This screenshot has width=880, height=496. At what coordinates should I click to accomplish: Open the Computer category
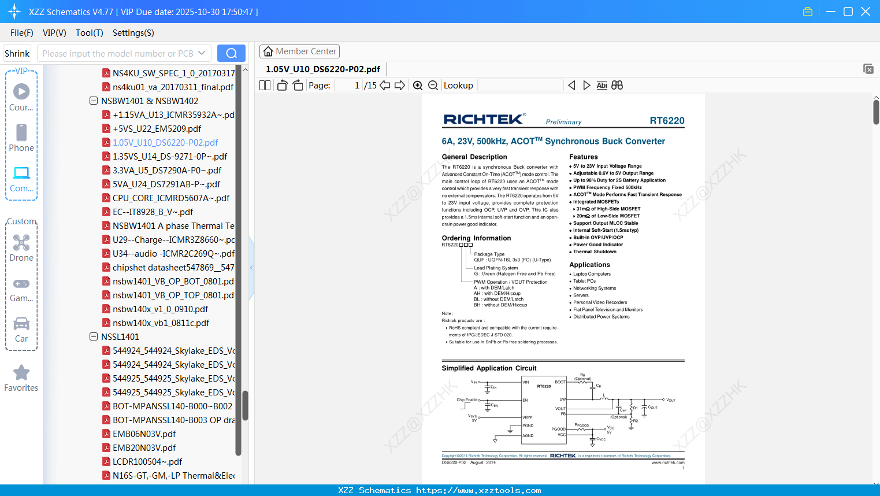(21, 179)
